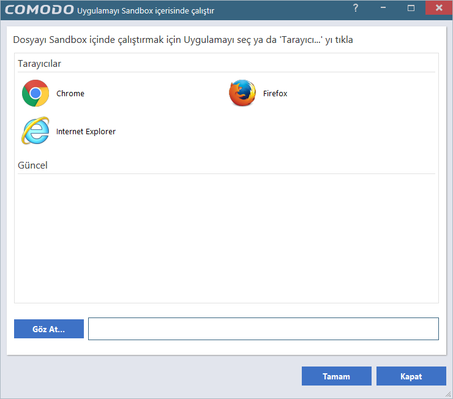Click the Internet Explorer text label
This screenshot has width=453, height=399.
[x=86, y=131]
